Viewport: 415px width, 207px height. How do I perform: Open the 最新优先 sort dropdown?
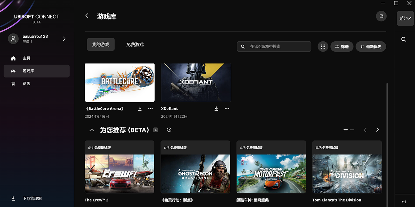(x=371, y=46)
